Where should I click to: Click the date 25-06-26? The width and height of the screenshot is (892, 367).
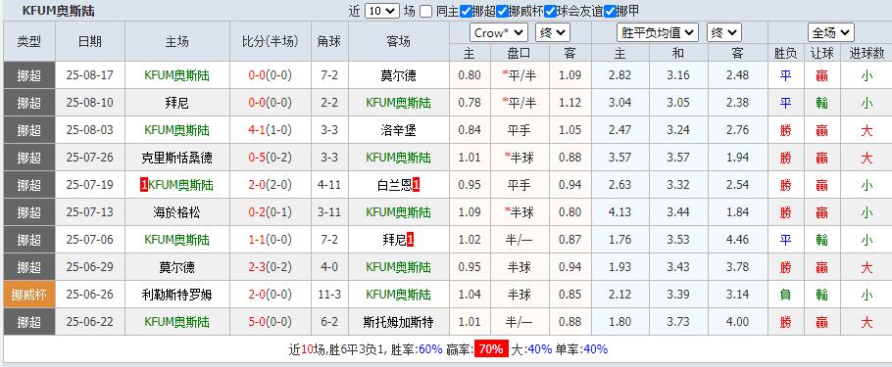coord(90,295)
